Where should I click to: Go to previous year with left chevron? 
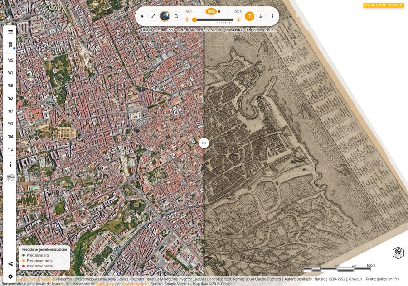187,20
